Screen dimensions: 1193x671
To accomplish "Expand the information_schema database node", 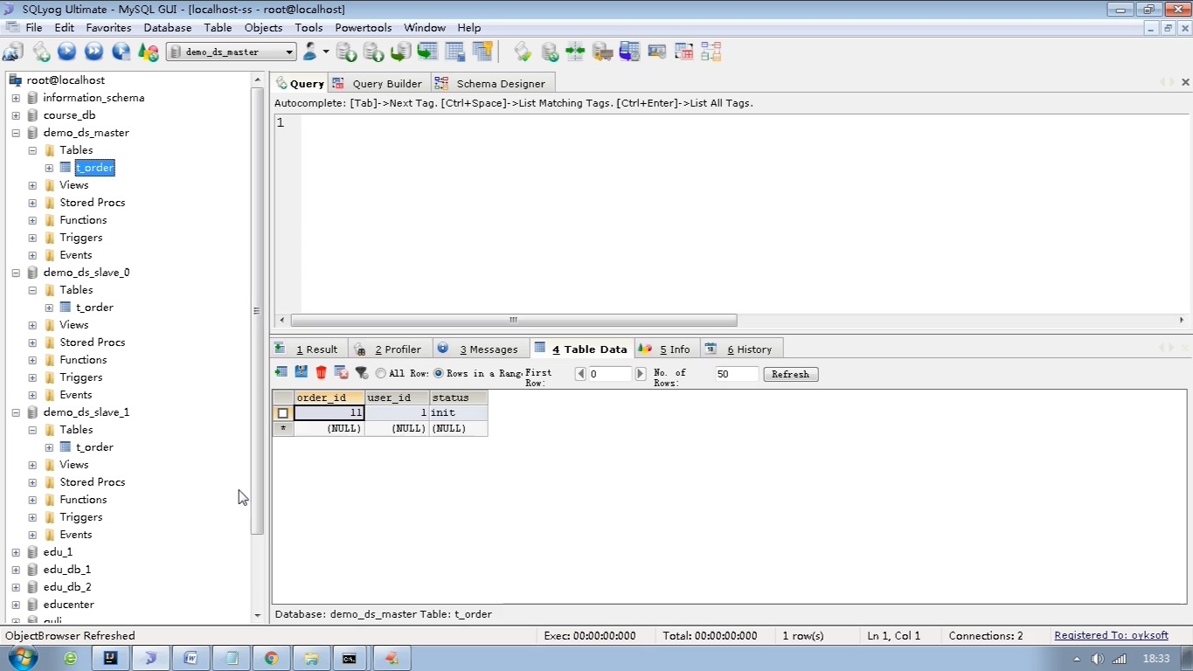I will tap(16, 98).
